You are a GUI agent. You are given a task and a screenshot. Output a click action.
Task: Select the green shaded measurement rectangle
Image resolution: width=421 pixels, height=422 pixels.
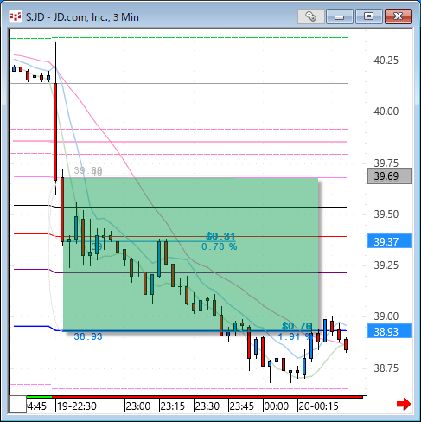tap(191, 254)
